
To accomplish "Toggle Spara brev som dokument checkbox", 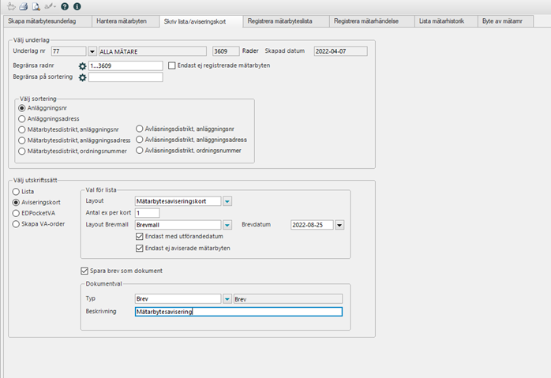I will click(85, 271).
